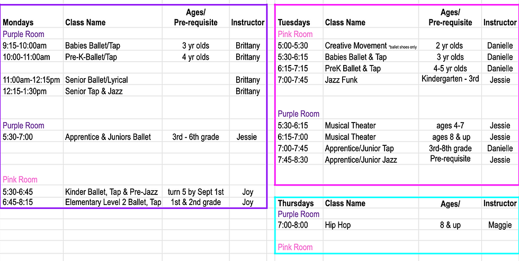
Task: Click the "Senior Ballet/Lyrical" class cell
Action: click(x=96, y=80)
